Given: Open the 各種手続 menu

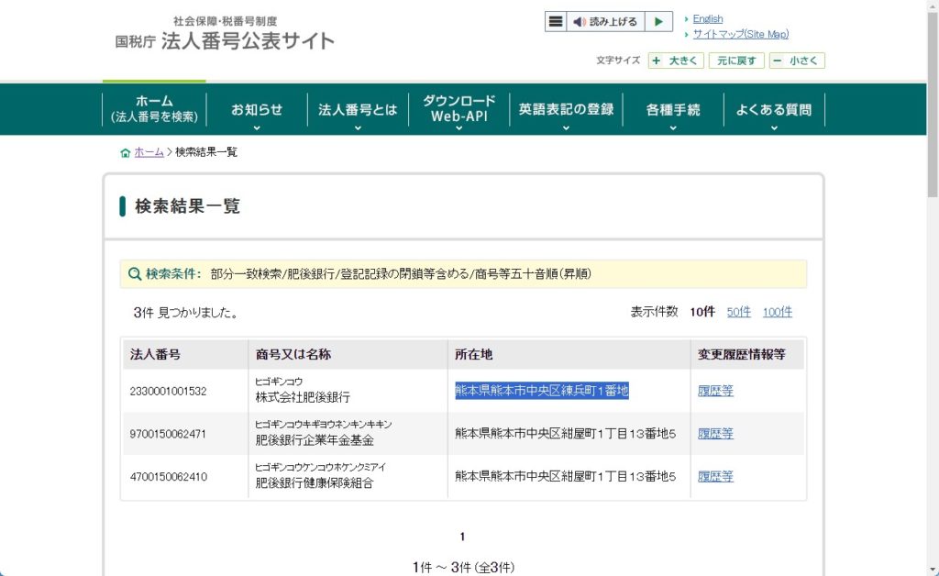Looking at the screenshot, I should (x=673, y=110).
